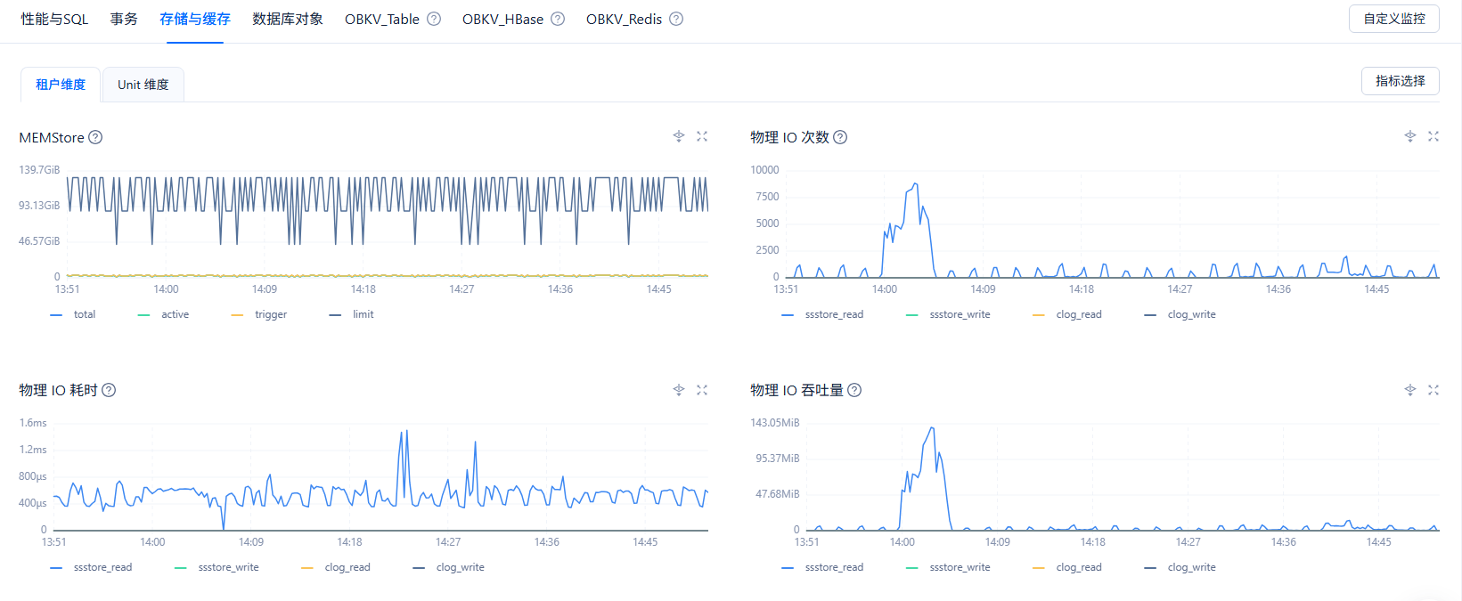The image size is (1462, 601).
Task: Hide clog_write series in 物理 IO 次数 legend
Action: click(1191, 314)
